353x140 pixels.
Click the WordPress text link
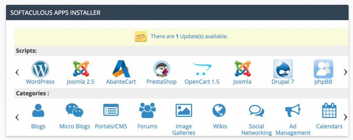[x=40, y=82]
